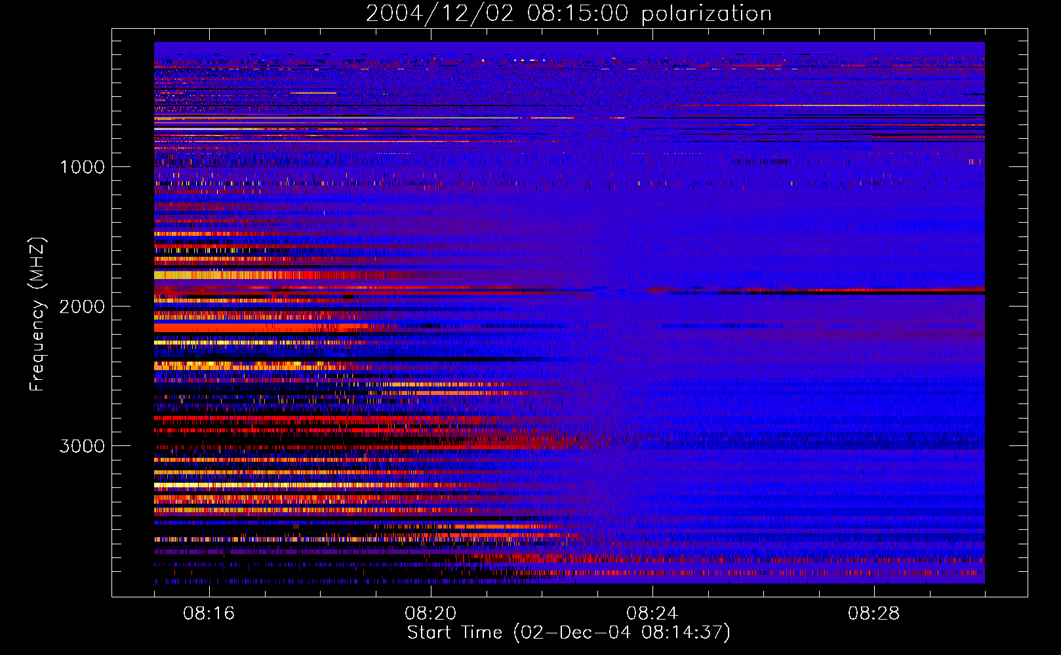Click the "Frequency (MHZ)" axis label
This screenshot has width=1061, height=655.
[37, 314]
